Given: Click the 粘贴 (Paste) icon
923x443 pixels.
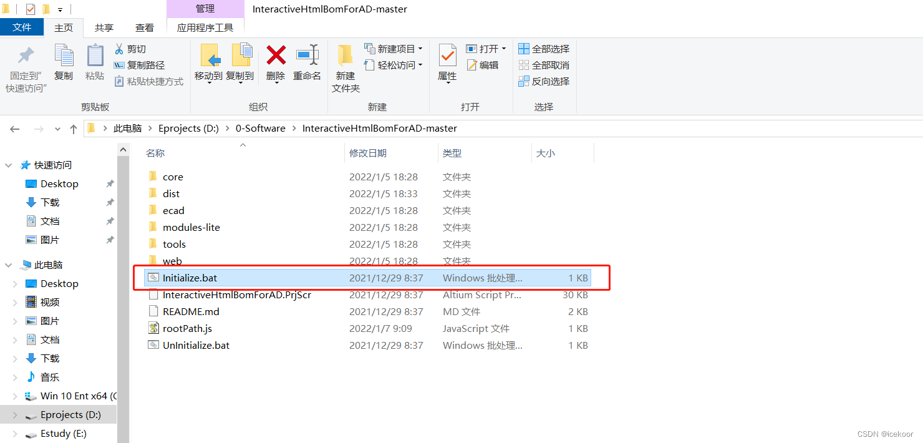Looking at the screenshot, I should click(94, 62).
